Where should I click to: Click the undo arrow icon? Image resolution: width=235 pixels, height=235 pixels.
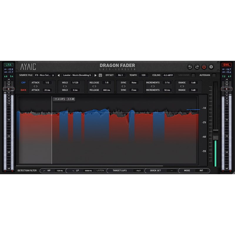pyautogui.click(x=190, y=67)
